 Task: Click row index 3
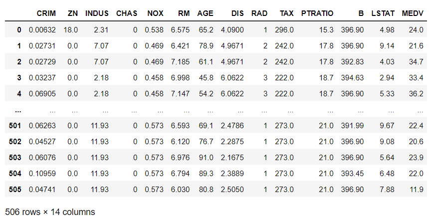pos(19,78)
